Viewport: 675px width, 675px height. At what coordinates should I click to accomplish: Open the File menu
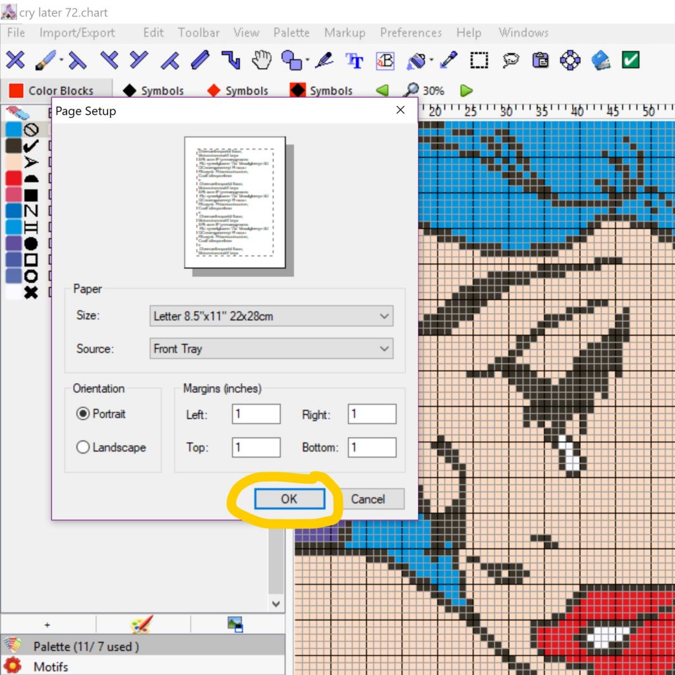coord(16,33)
